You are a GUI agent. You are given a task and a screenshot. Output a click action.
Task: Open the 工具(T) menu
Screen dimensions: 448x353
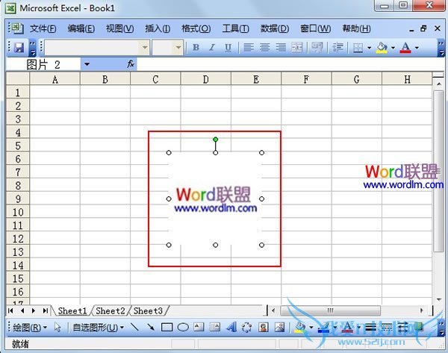pos(236,28)
